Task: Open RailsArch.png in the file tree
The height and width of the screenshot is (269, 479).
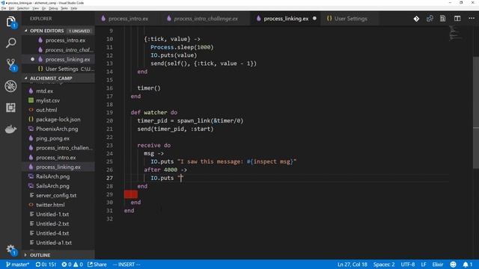Action: pyautogui.click(x=58, y=176)
